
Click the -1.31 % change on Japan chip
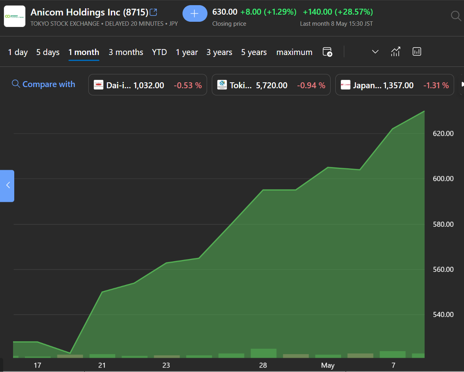(x=436, y=85)
